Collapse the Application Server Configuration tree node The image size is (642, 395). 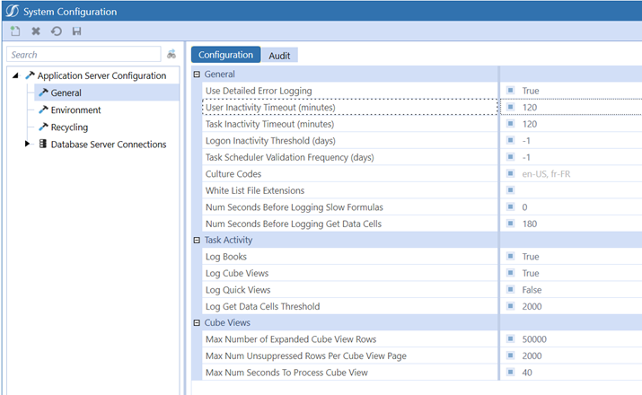tap(15, 75)
